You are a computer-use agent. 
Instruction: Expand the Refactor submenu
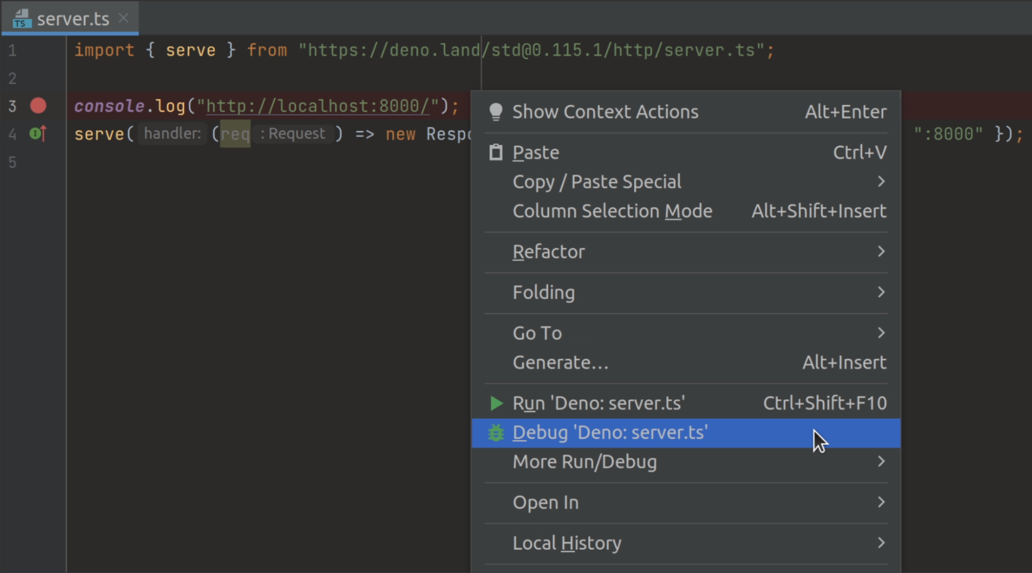coord(549,252)
